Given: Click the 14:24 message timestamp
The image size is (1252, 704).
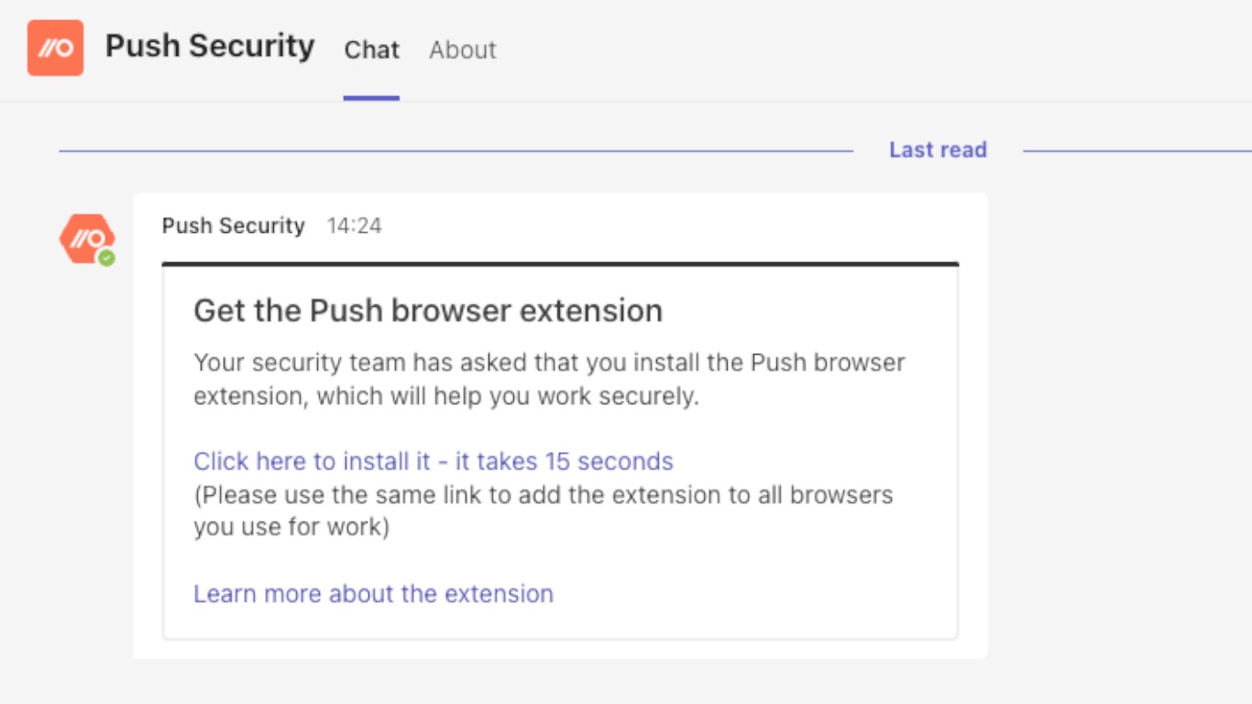Looking at the screenshot, I should 354,225.
